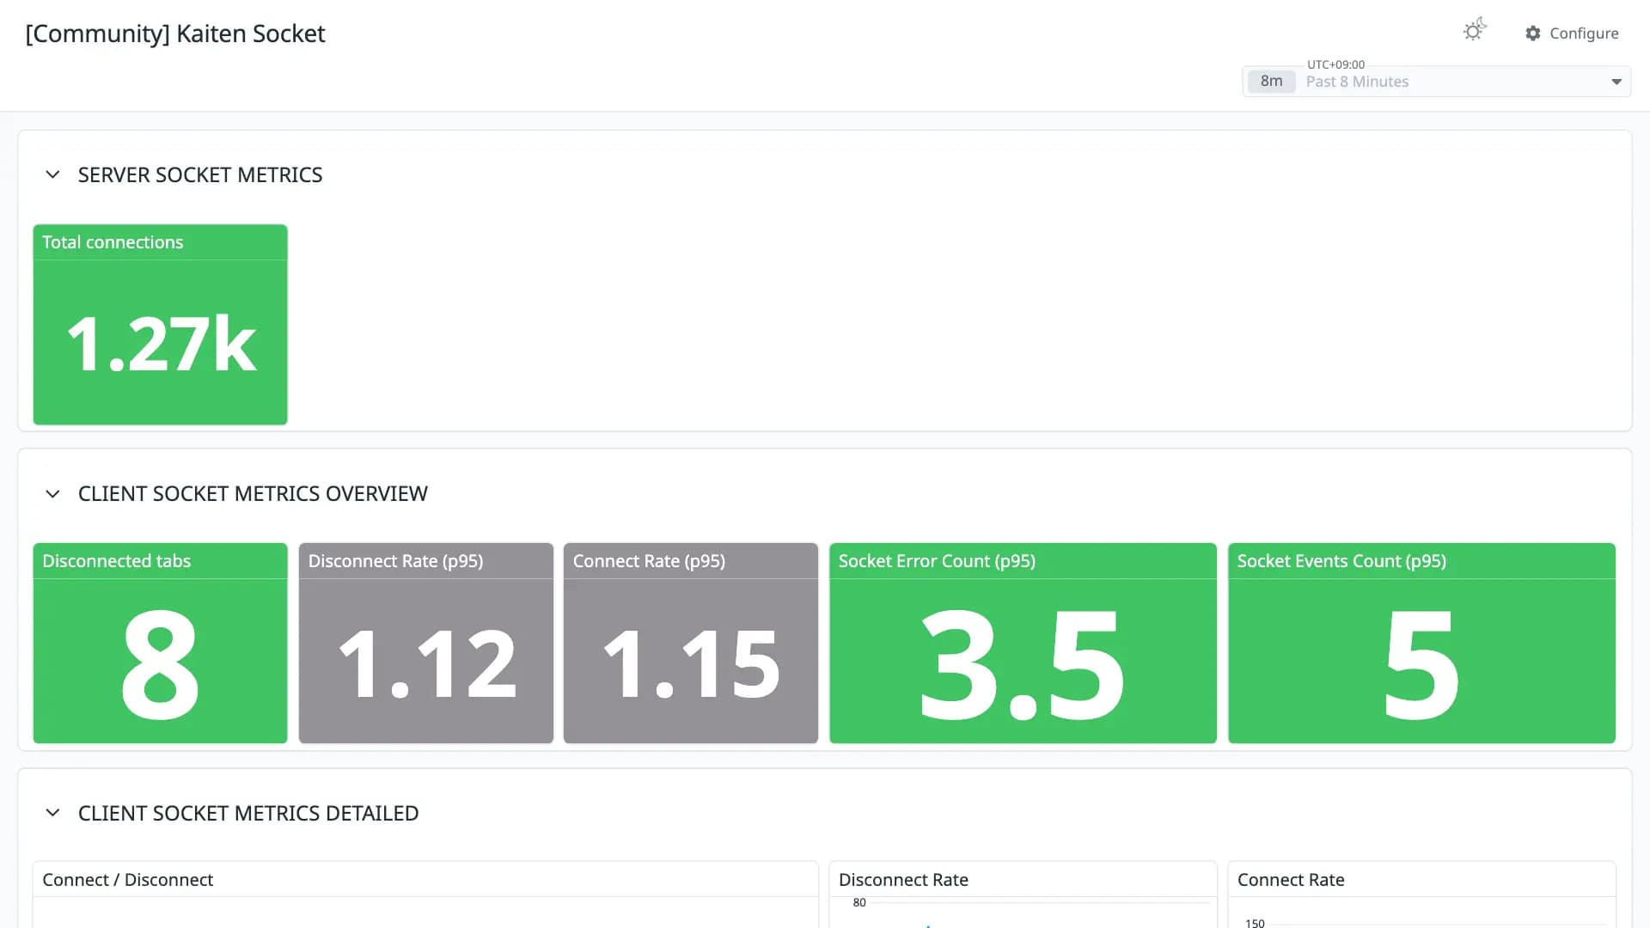Select the Disconnected tabs widget showing 8
The image size is (1650, 928).
point(160,644)
